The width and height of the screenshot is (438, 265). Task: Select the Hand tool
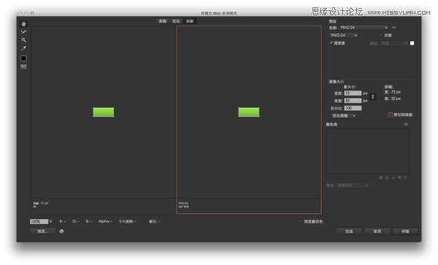(24, 24)
